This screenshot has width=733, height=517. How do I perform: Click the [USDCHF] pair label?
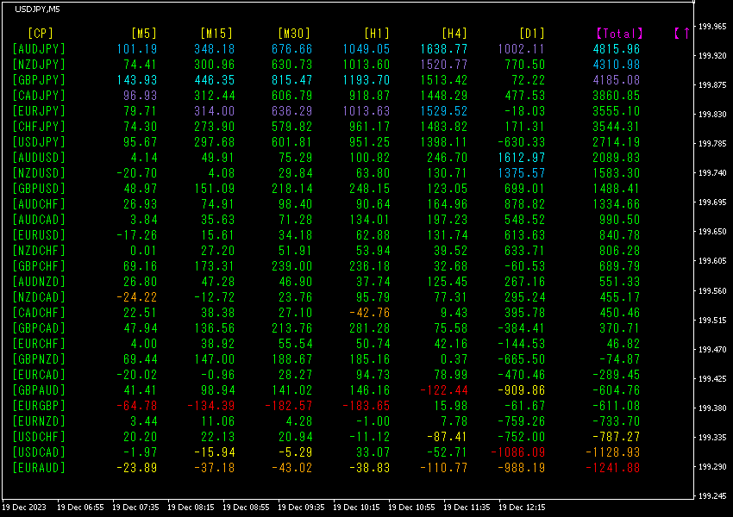tap(39, 437)
